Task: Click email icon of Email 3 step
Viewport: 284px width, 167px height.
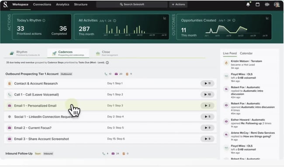Action: point(10,139)
